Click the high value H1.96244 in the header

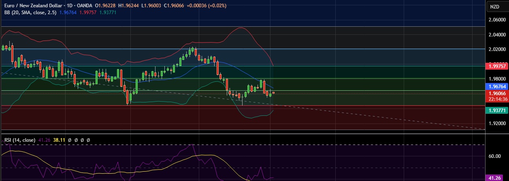point(129,6)
